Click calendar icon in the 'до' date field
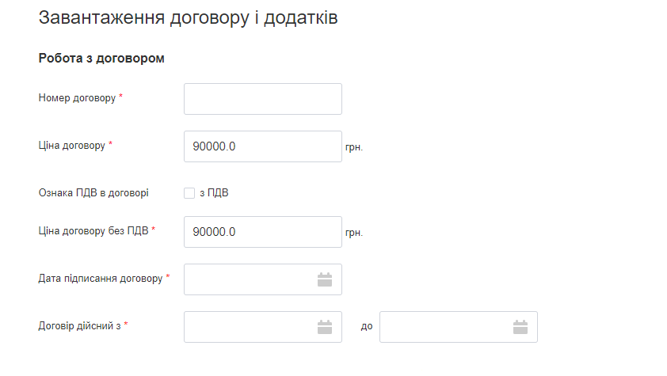The width and height of the screenshot is (667, 376). [x=520, y=327]
